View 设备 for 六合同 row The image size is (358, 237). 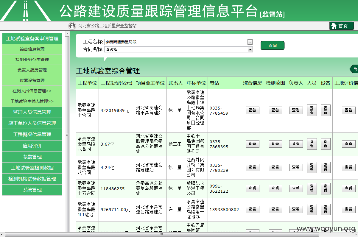coord(326,144)
